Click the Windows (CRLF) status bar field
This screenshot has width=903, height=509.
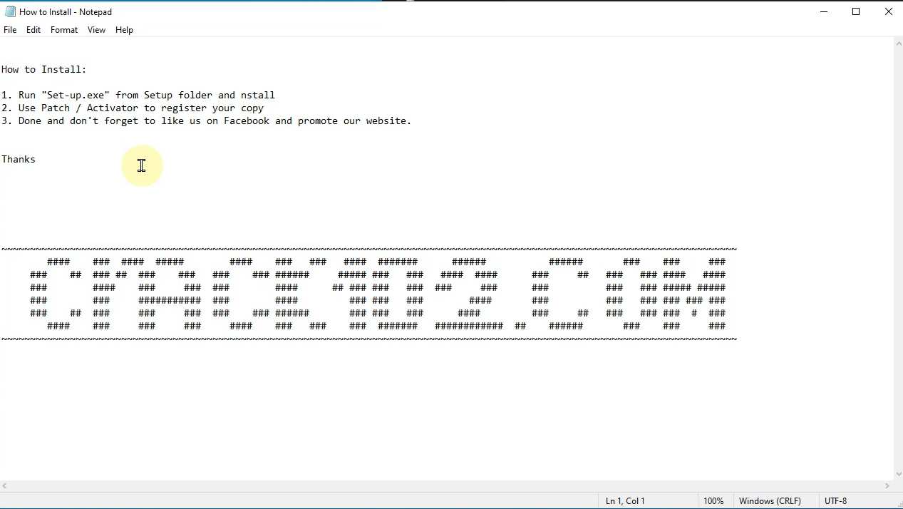[770, 501]
